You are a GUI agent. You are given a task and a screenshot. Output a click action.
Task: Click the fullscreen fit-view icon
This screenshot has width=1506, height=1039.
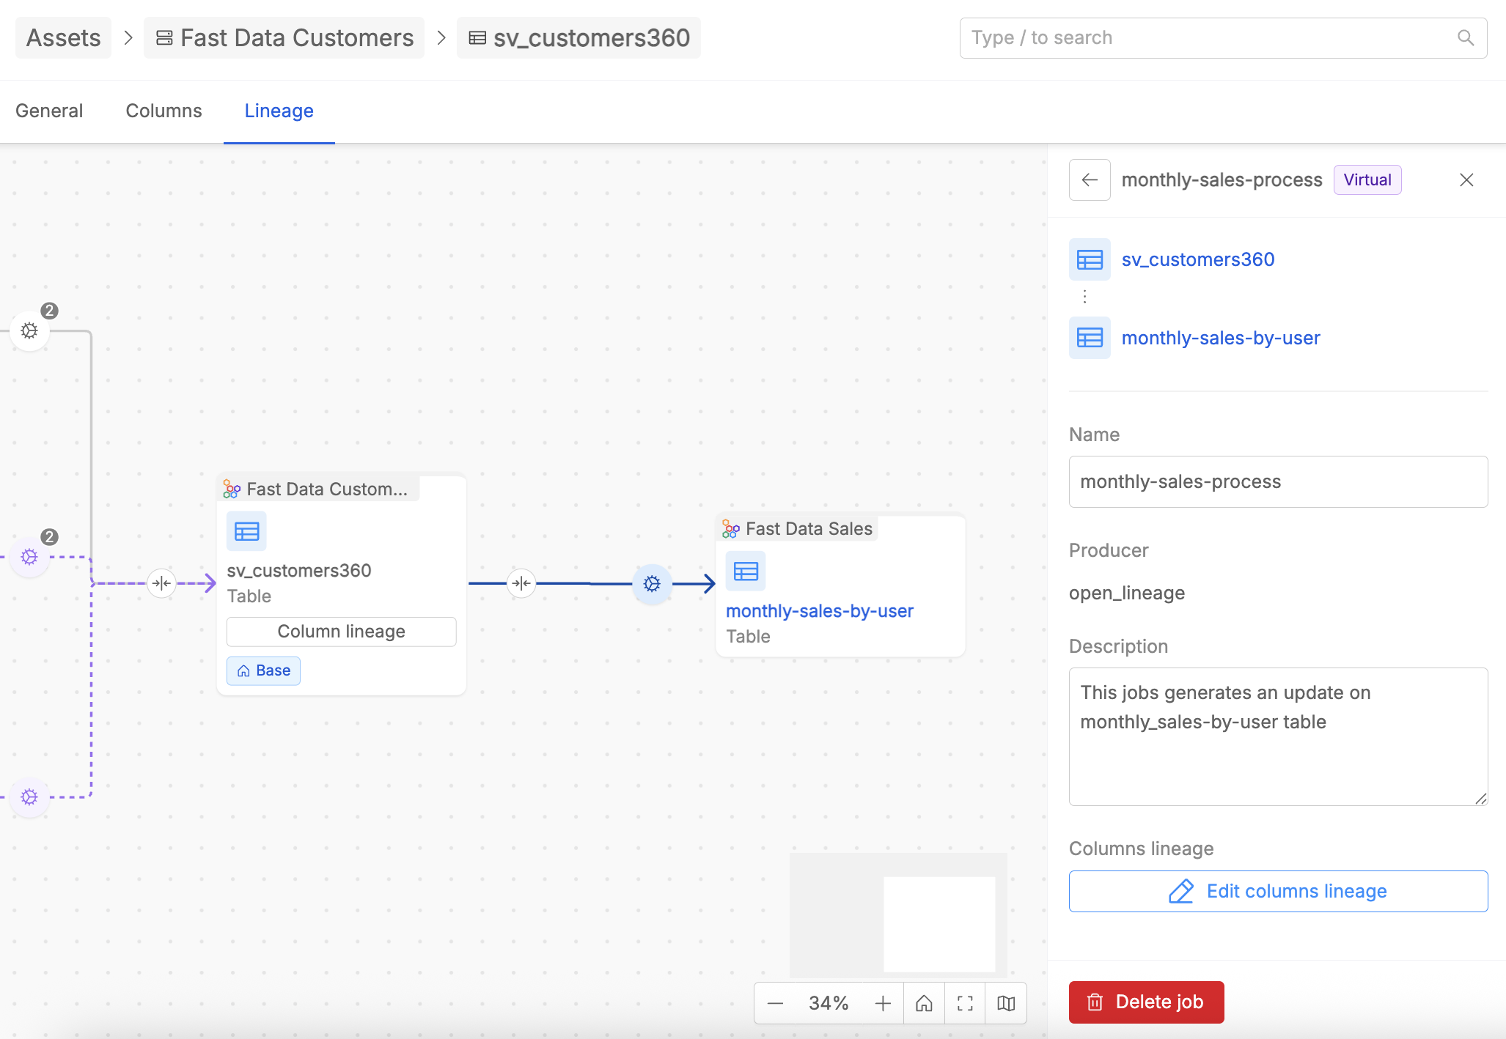965,1003
